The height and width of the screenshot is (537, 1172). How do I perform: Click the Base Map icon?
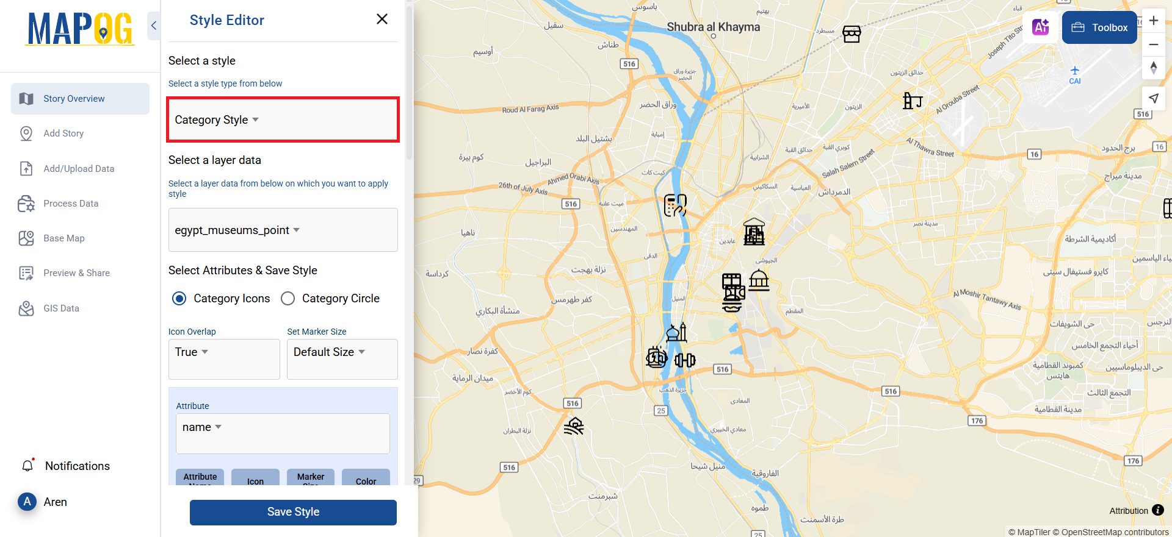coord(26,238)
